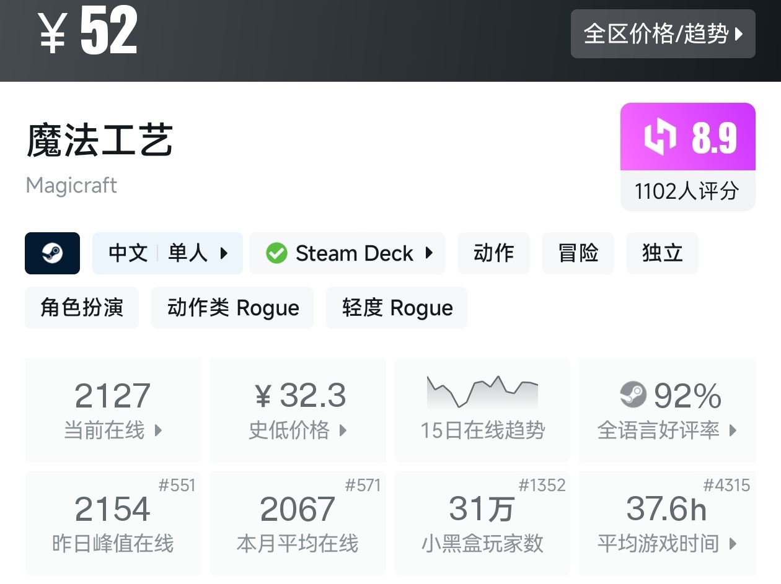
Task: Click the Steam logo beside 92%
Action: click(x=633, y=394)
